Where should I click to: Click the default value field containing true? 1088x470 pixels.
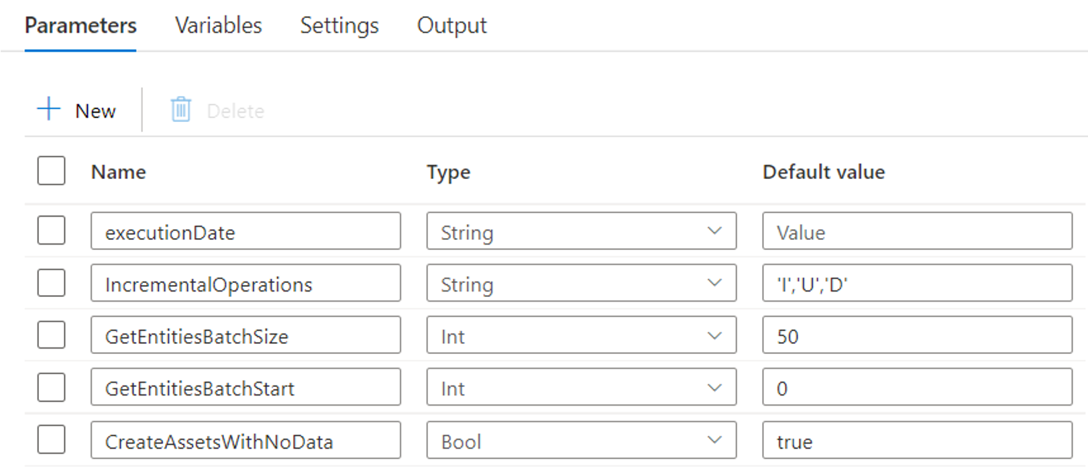(x=916, y=440)
